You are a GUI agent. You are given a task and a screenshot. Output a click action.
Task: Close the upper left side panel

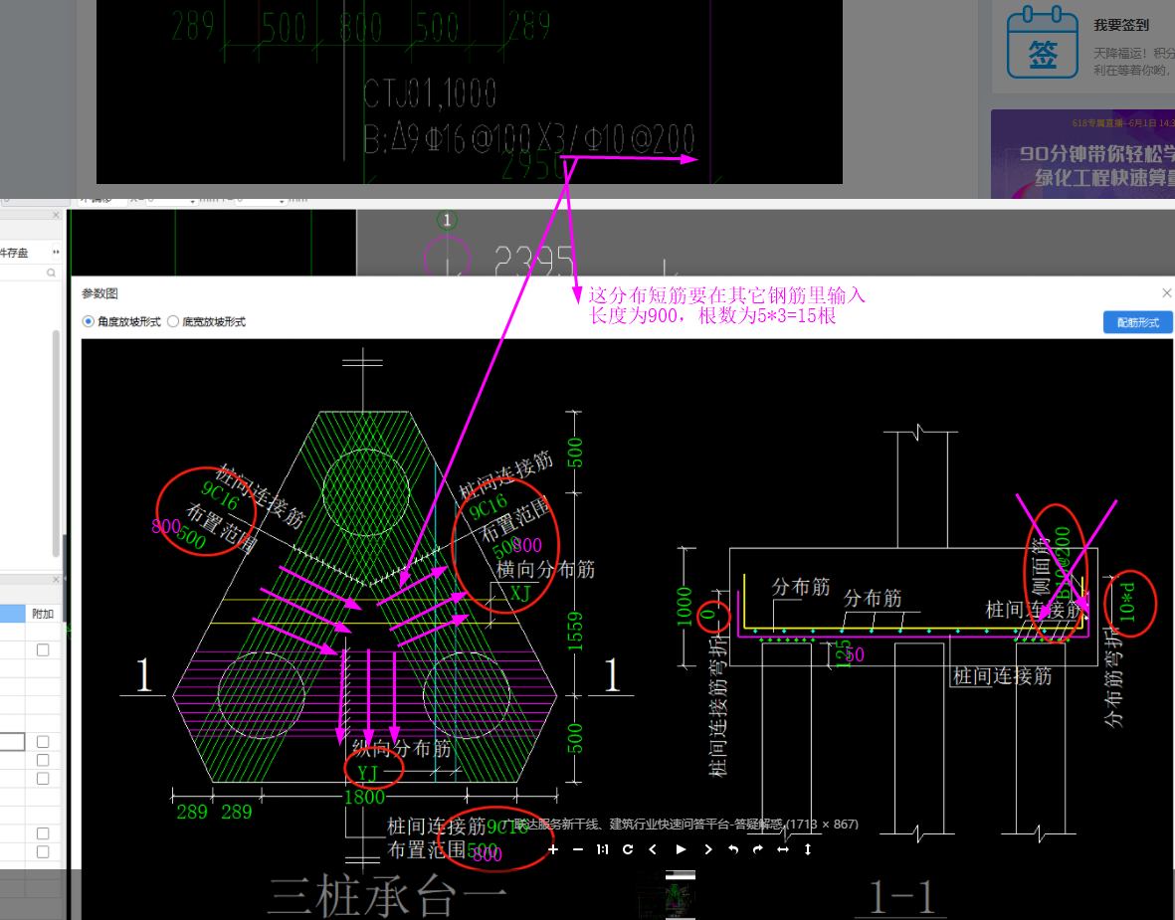coord(56,215)
